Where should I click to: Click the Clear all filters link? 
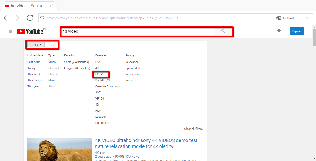[x=193, y=129]
